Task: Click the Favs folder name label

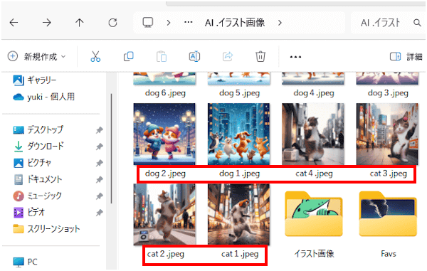Action: click(x=389, y=254)
